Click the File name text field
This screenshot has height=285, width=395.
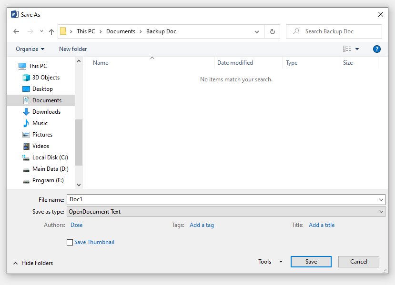pyautogui.click(x=222, y=199)
